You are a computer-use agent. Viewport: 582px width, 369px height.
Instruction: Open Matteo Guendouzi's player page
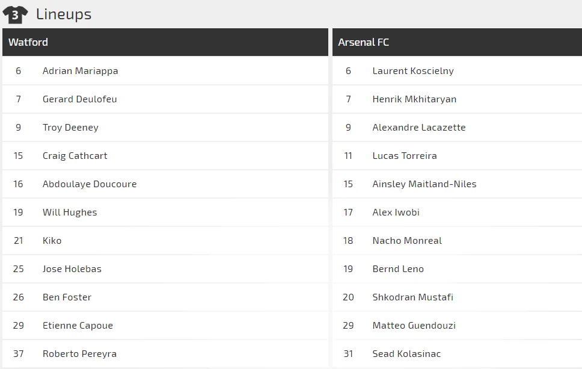tap(414, 326)
